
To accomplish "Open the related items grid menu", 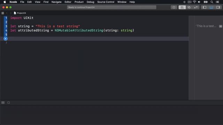I will (3, 13).
